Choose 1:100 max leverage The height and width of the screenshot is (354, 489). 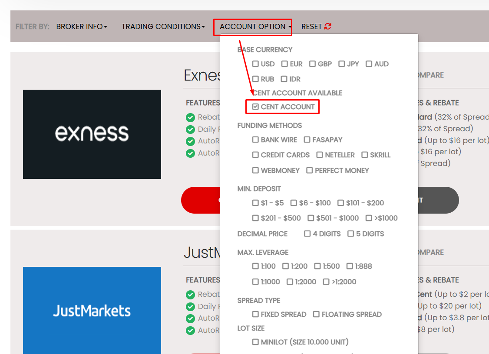[x=255, y=266]
